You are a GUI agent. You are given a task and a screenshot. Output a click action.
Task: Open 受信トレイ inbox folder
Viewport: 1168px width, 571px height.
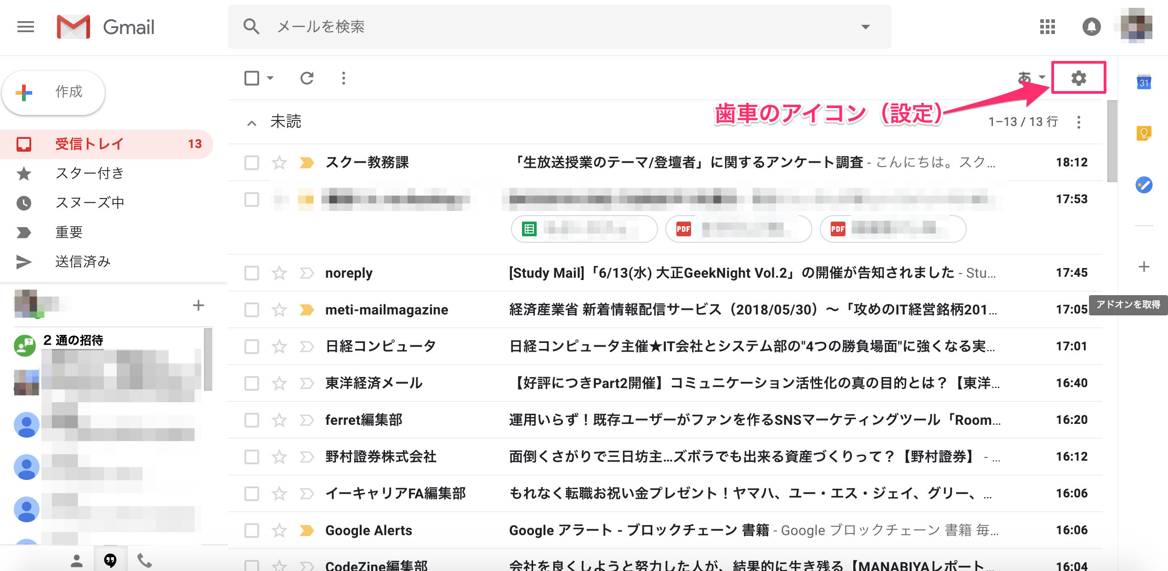(x=107, y=144)
